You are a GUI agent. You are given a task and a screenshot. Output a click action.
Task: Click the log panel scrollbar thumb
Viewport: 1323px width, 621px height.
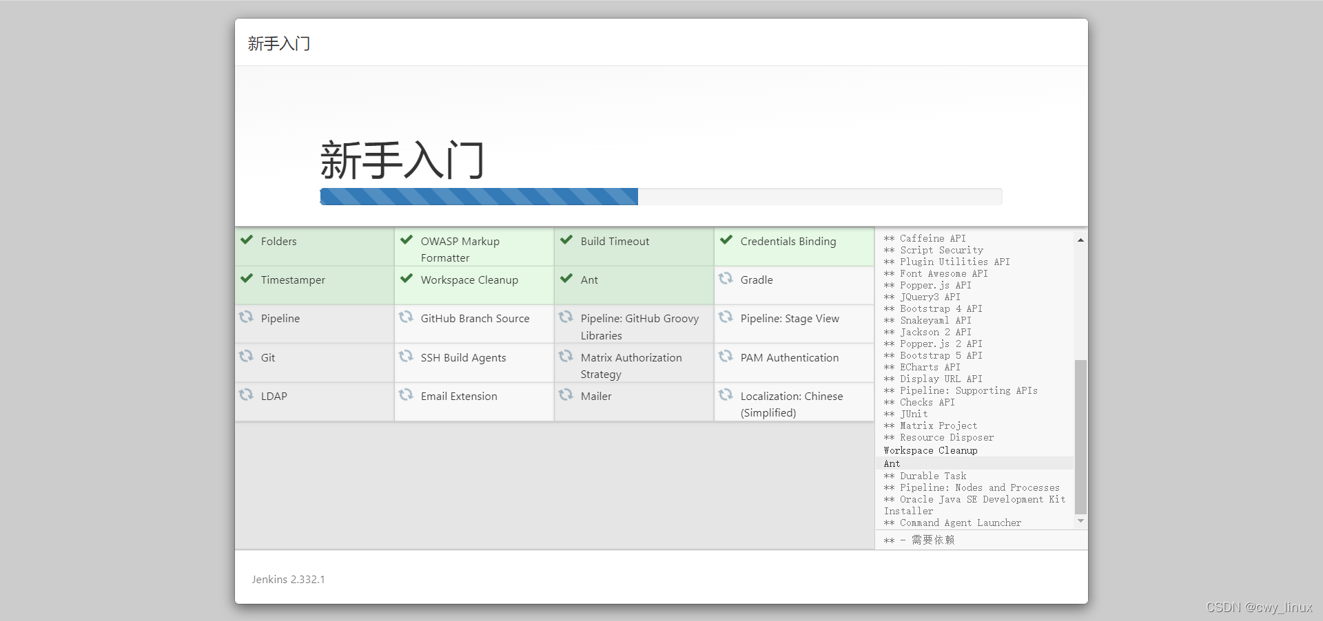click(1080, 436)
